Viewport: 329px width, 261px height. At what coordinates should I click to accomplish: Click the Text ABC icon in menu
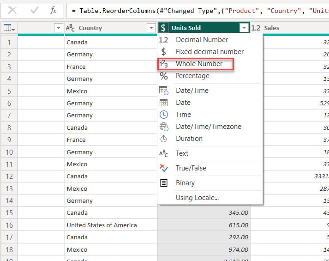(164, 153)
